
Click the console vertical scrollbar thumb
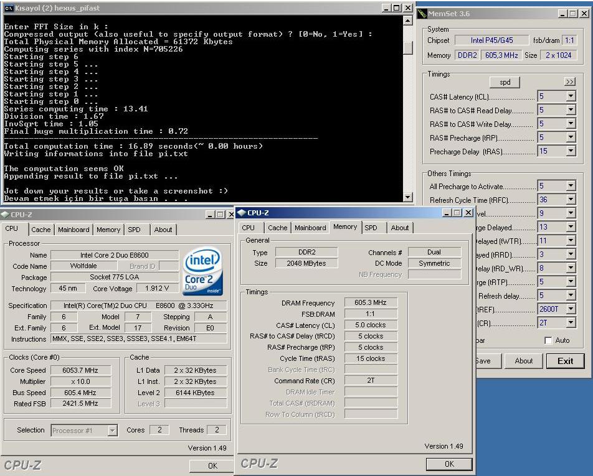[407, 47]
